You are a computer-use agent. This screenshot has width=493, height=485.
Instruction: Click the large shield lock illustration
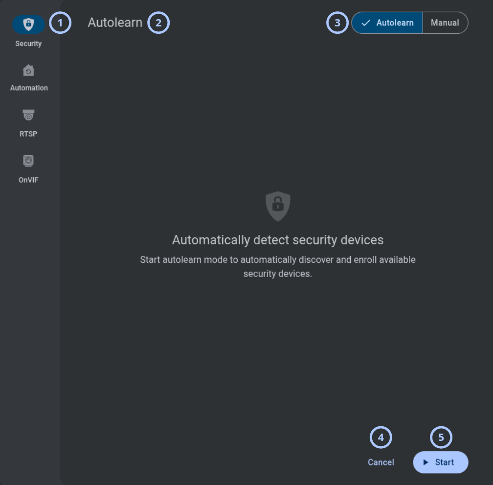click(278, 207)
